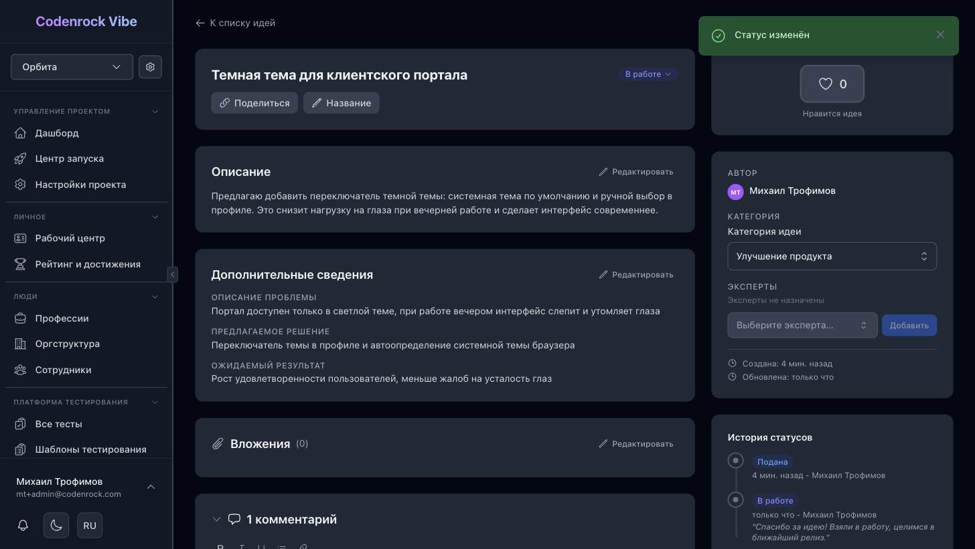Collapse the Люди sidebar section
The height and width of the screenshot is (549, 975).
[155, 297]
